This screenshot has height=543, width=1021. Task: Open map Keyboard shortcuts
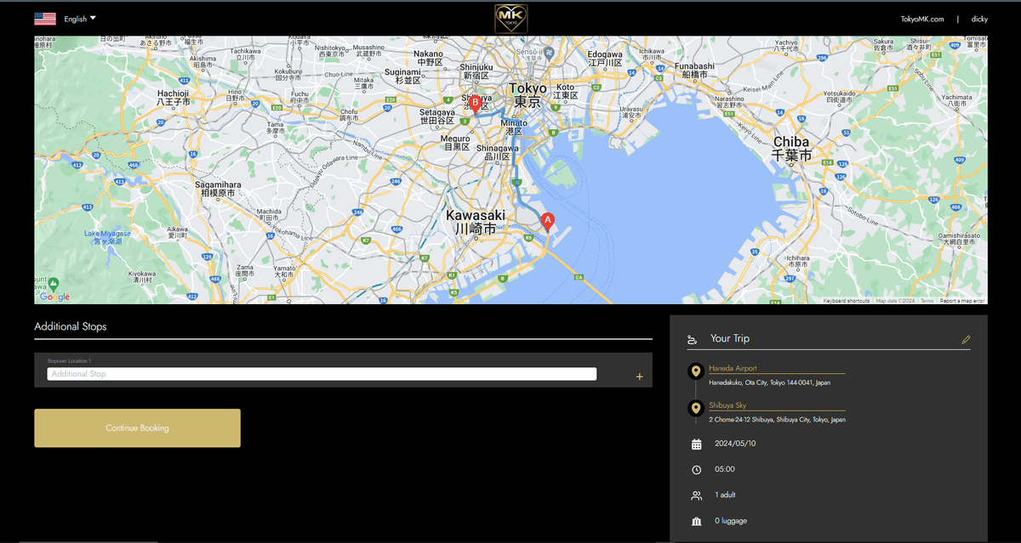point(846,301)
